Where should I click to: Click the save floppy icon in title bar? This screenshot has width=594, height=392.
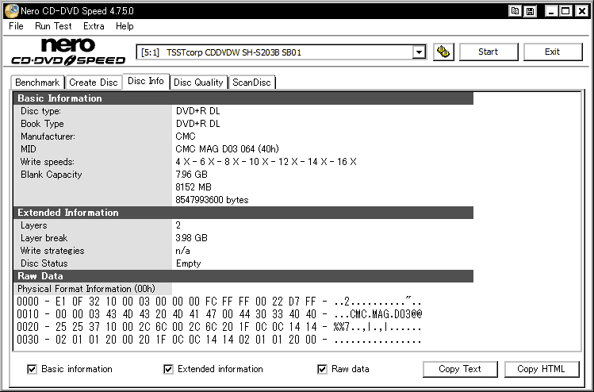[x=530, y=11]
